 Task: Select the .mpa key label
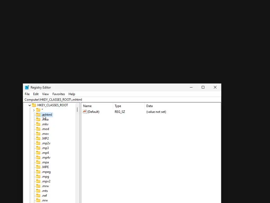pyautogui.click(x=45, y=162)
